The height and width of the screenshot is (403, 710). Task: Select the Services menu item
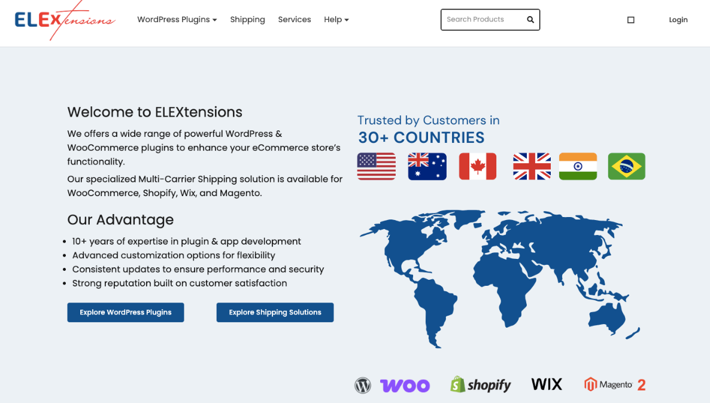(295, 19)
